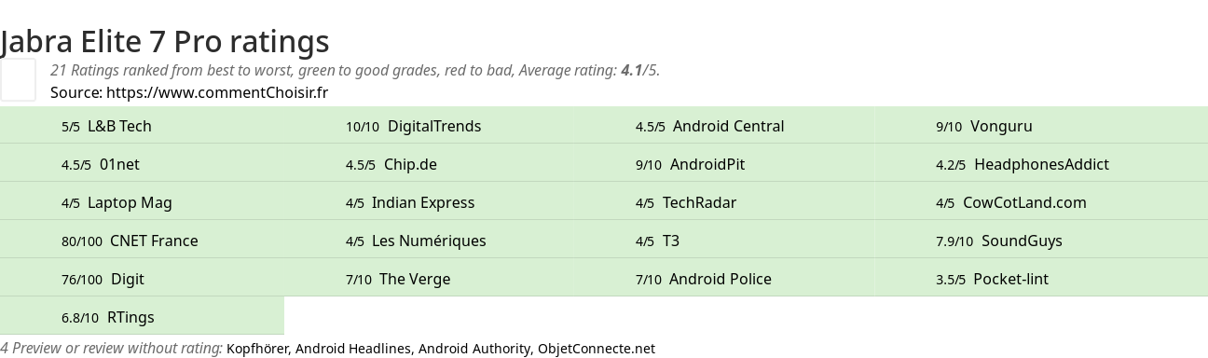Open the https://www.commentChoisir.fr source link
1208x358 pixels.
[217, 92]
